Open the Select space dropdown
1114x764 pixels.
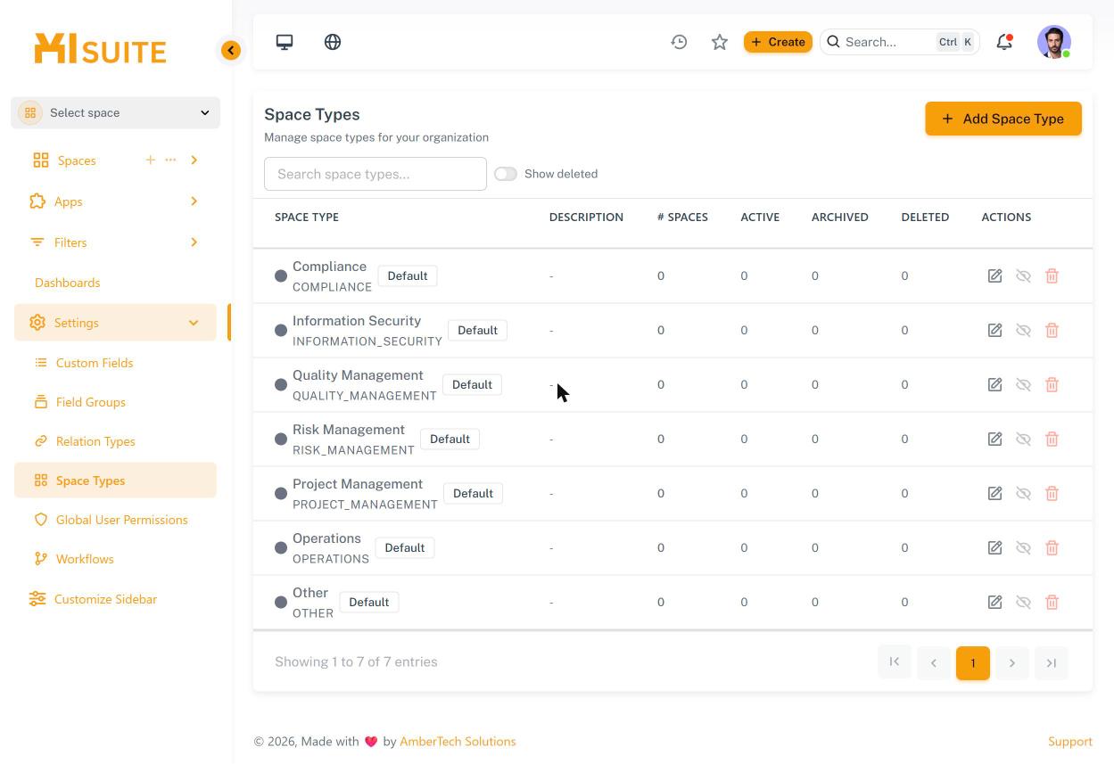[115, 112]
